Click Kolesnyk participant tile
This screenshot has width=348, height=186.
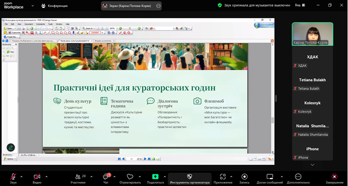[312, 106]
